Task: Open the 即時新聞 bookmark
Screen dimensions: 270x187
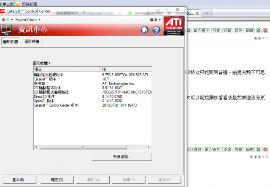Action: [29, 4]
